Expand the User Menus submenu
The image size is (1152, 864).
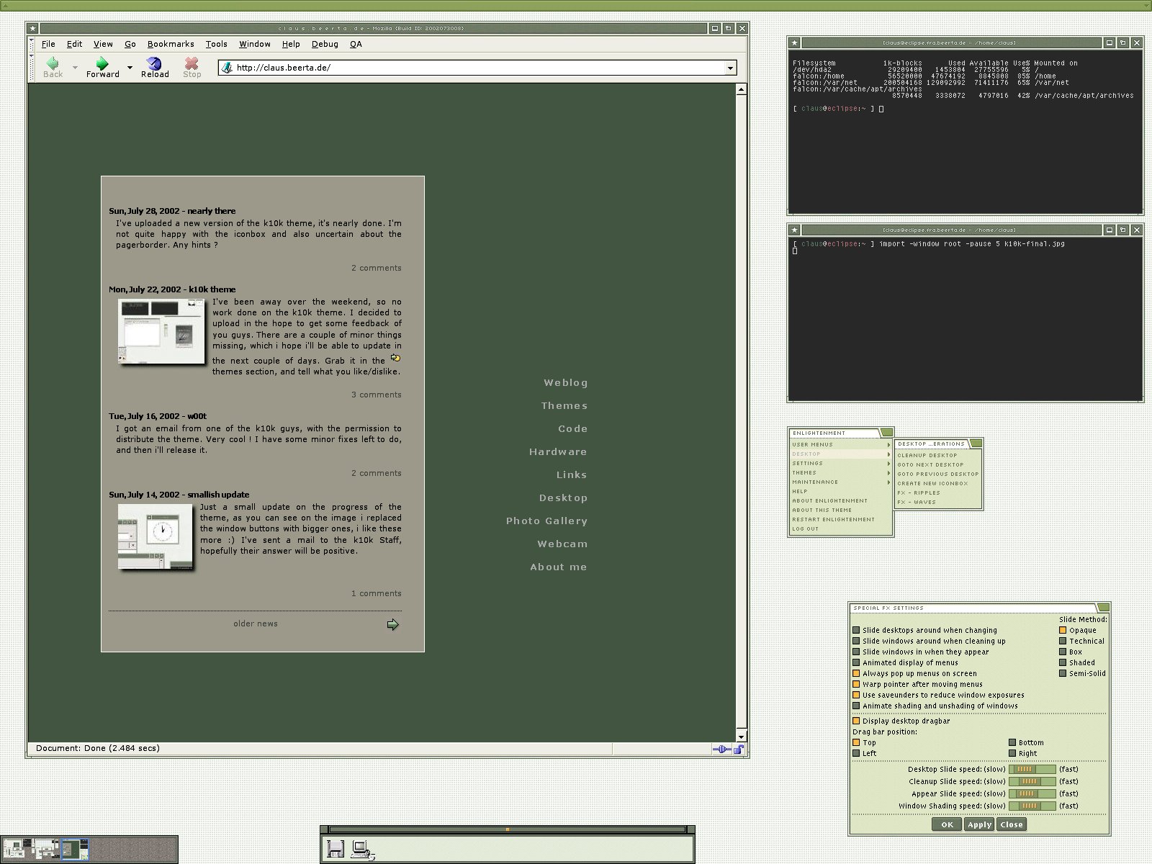[841, 445]
